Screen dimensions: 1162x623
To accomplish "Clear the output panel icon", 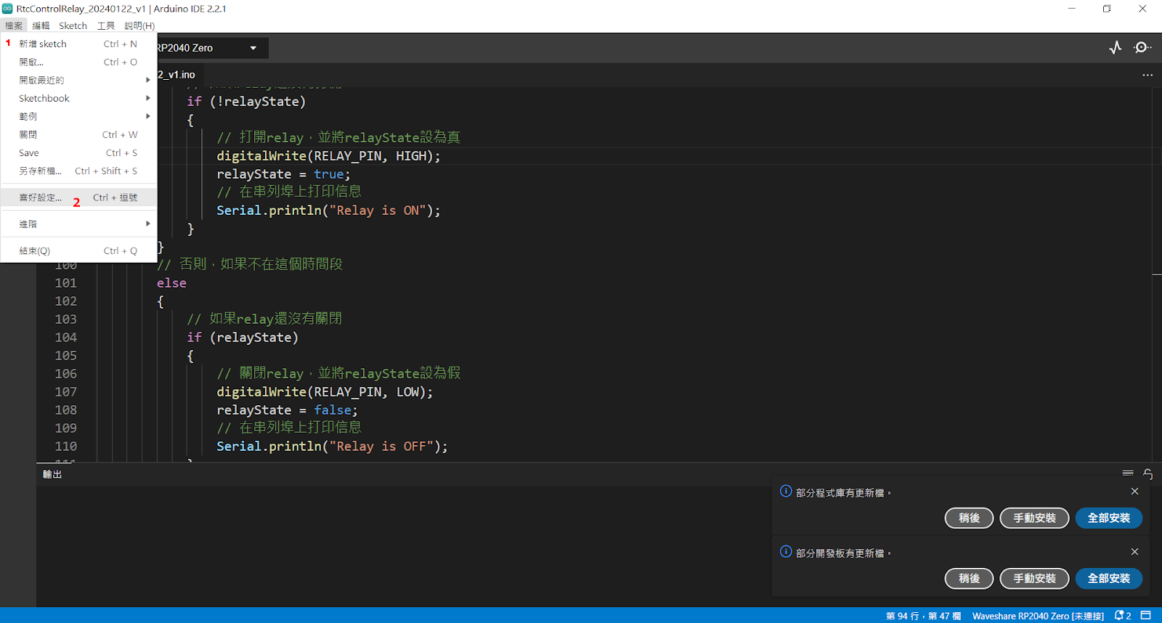I will tap(1128, 473).
